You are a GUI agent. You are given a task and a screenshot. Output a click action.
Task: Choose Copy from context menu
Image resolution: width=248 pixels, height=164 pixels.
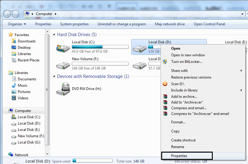click(175, 131)
